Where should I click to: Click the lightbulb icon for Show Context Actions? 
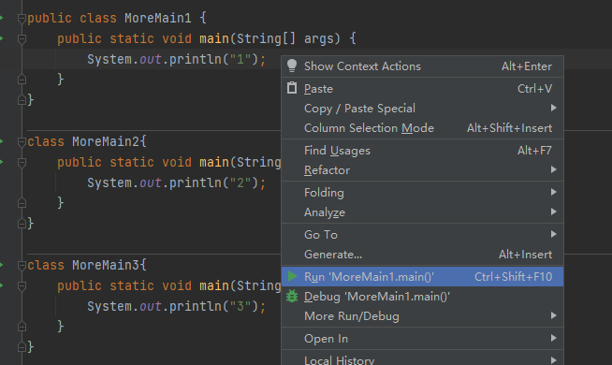(x=292, y=66)
